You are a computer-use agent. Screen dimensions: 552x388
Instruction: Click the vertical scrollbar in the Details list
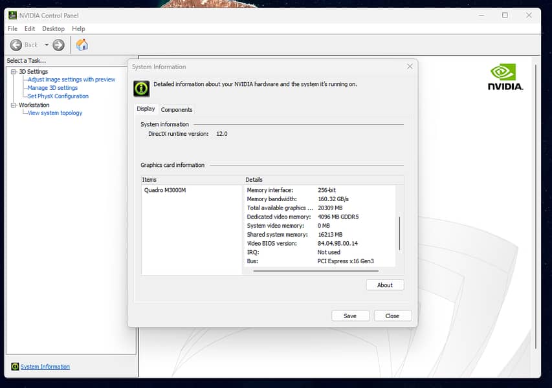399,233
